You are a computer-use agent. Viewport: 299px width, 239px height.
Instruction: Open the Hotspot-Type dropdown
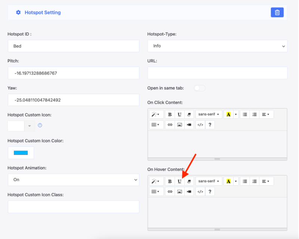(217, 46)
